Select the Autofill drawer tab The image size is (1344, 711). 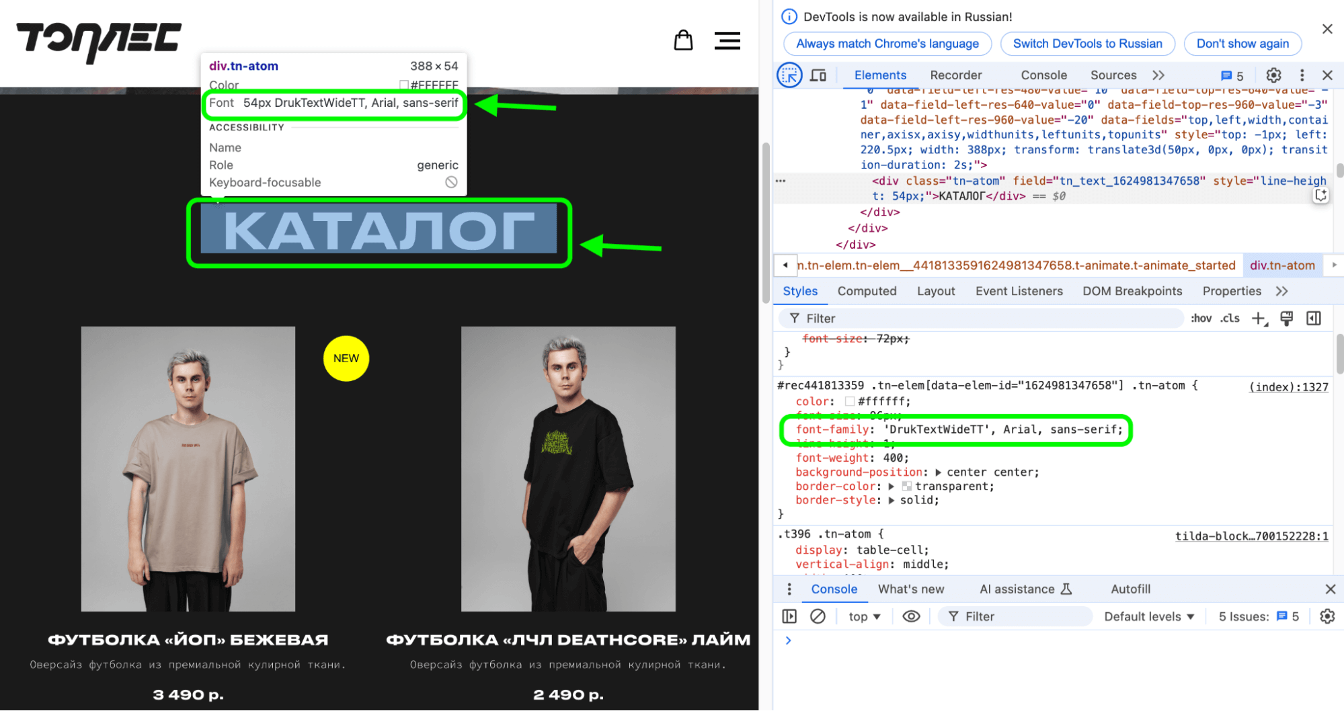(1130, 589)
